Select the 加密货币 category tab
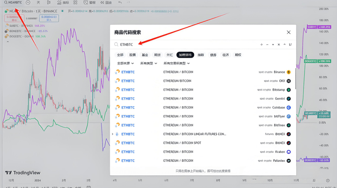This screenshot has width=337, height=188. point(185,55)
